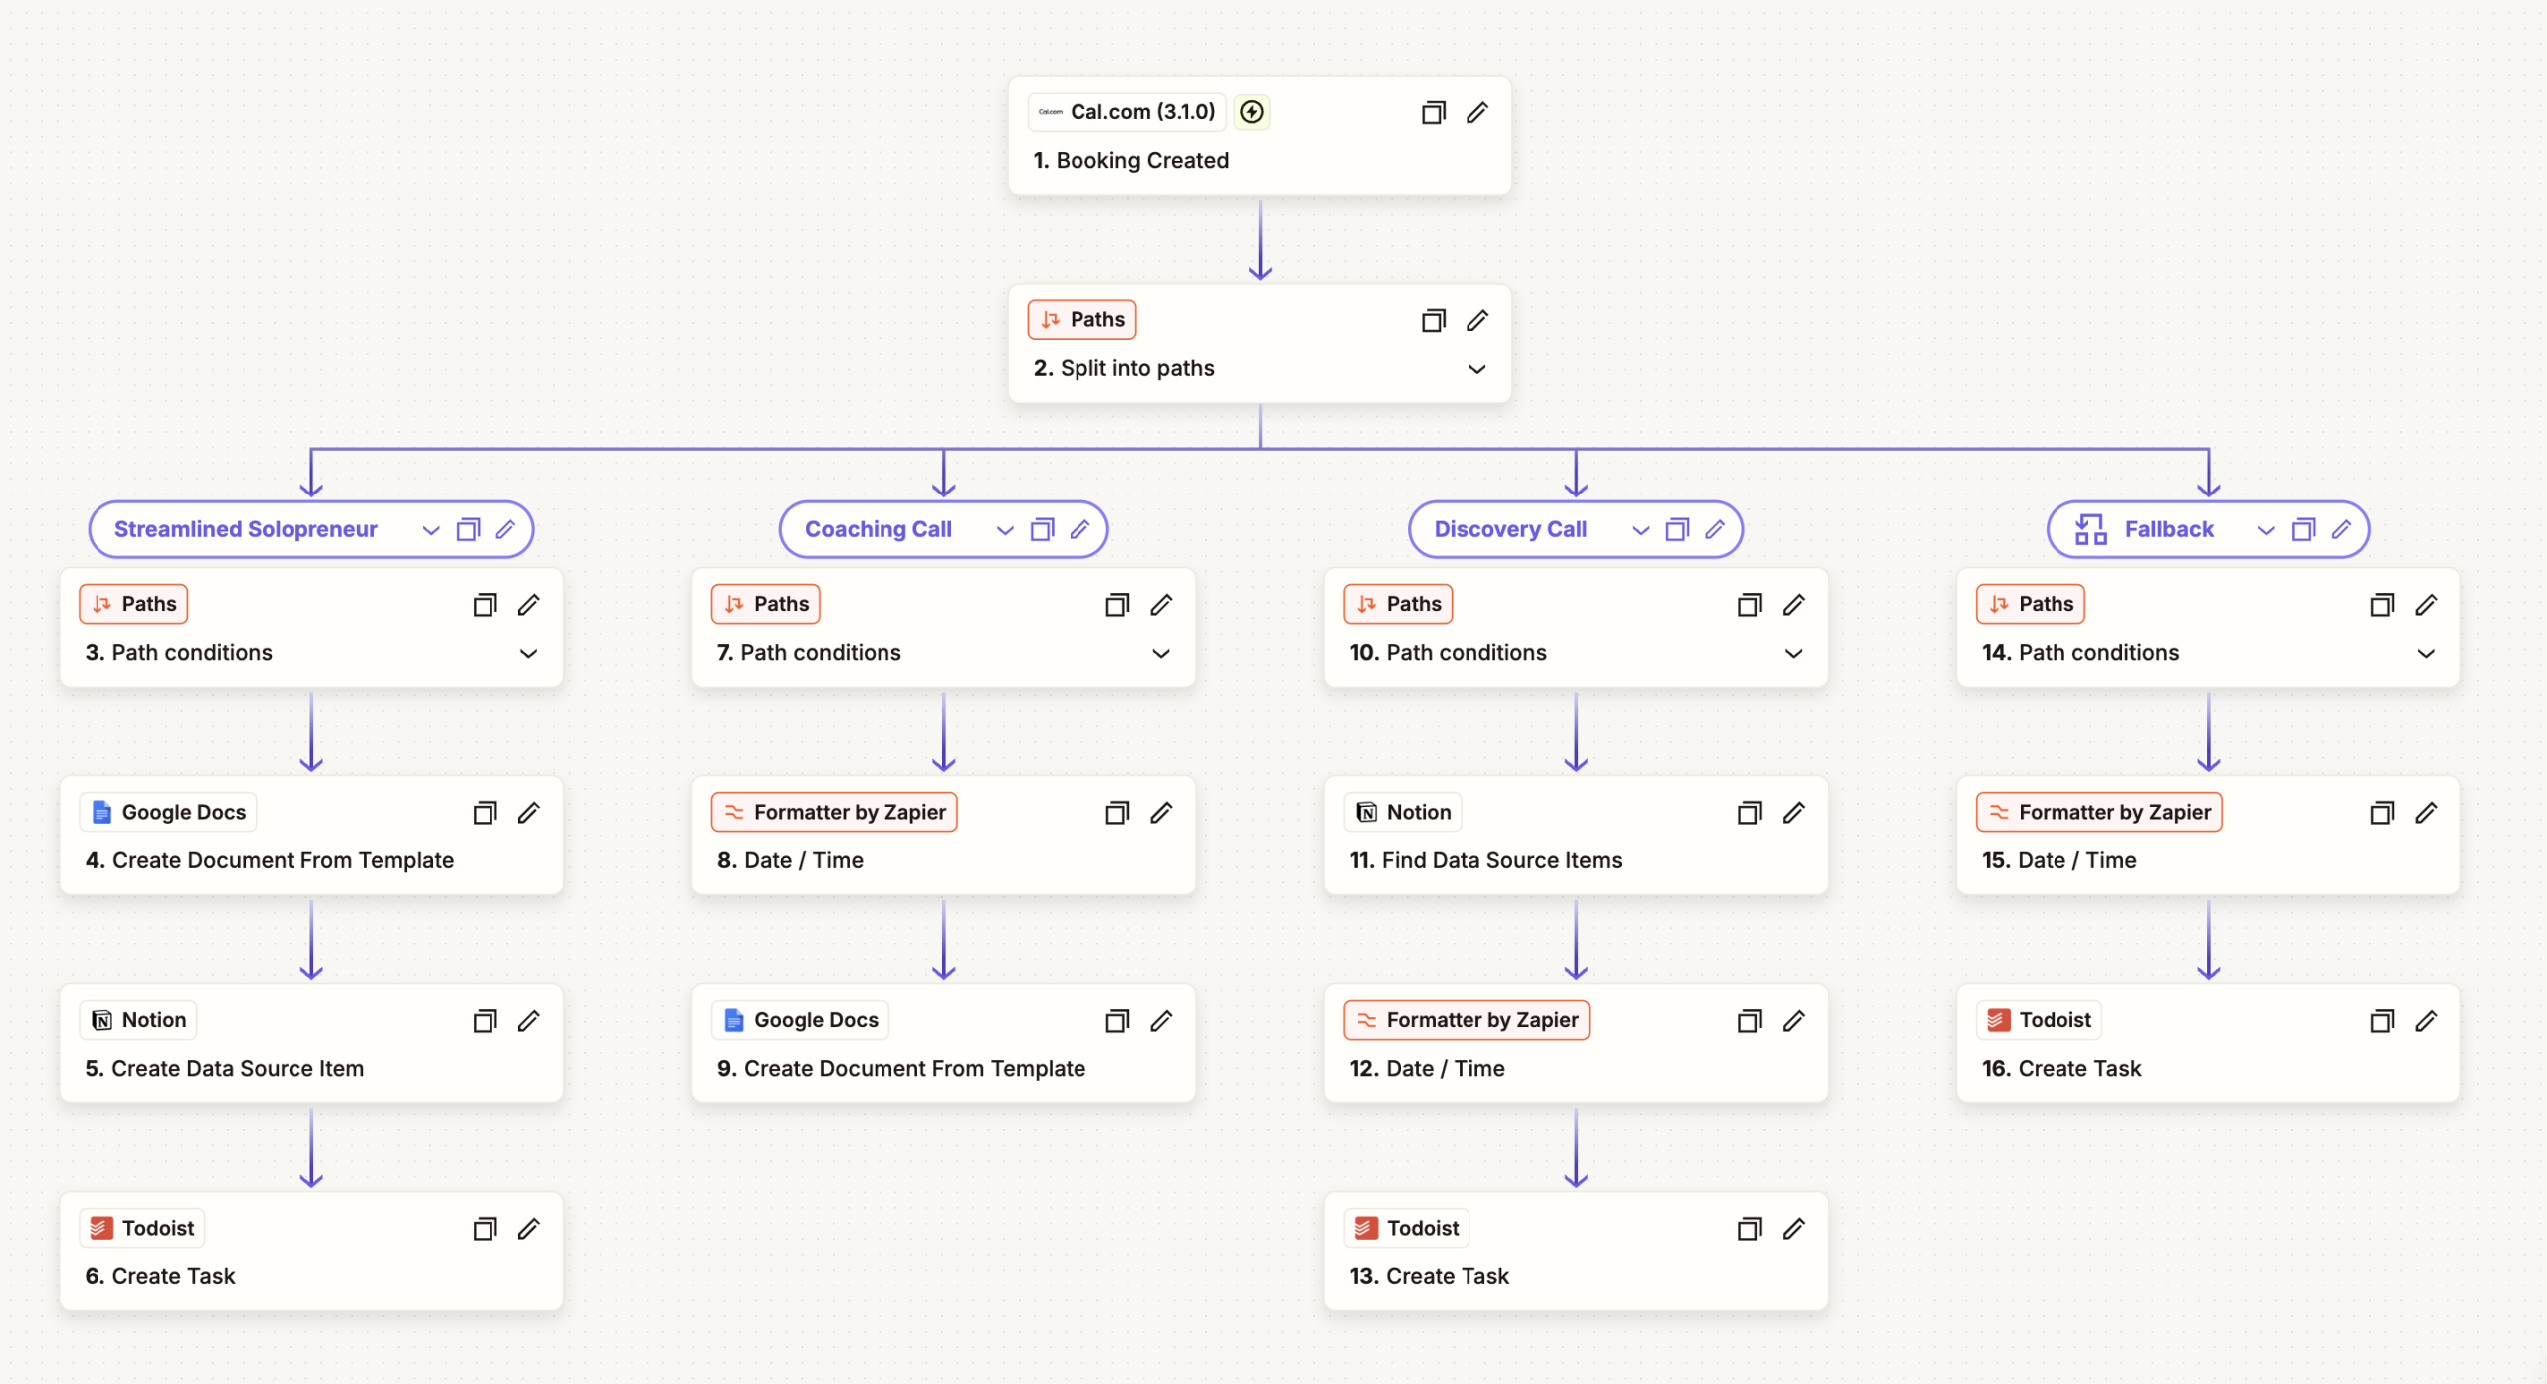Image resolution: width=2547 pixels, height=1384 pixels.
Task: Click the Cal.com (3.1.0) app badge
Action: tap(1126, 112)
